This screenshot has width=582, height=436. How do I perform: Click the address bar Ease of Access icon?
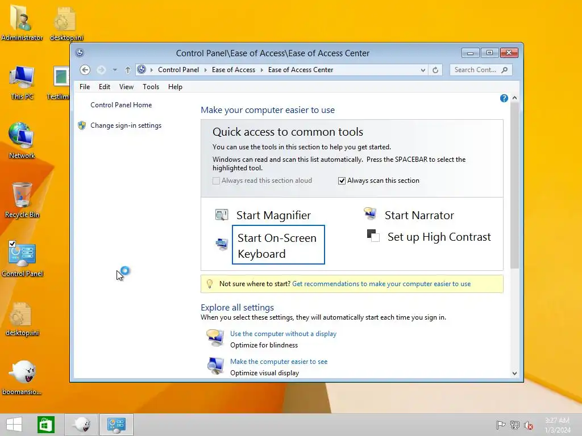pyautogui.click(x=142, y=69)
